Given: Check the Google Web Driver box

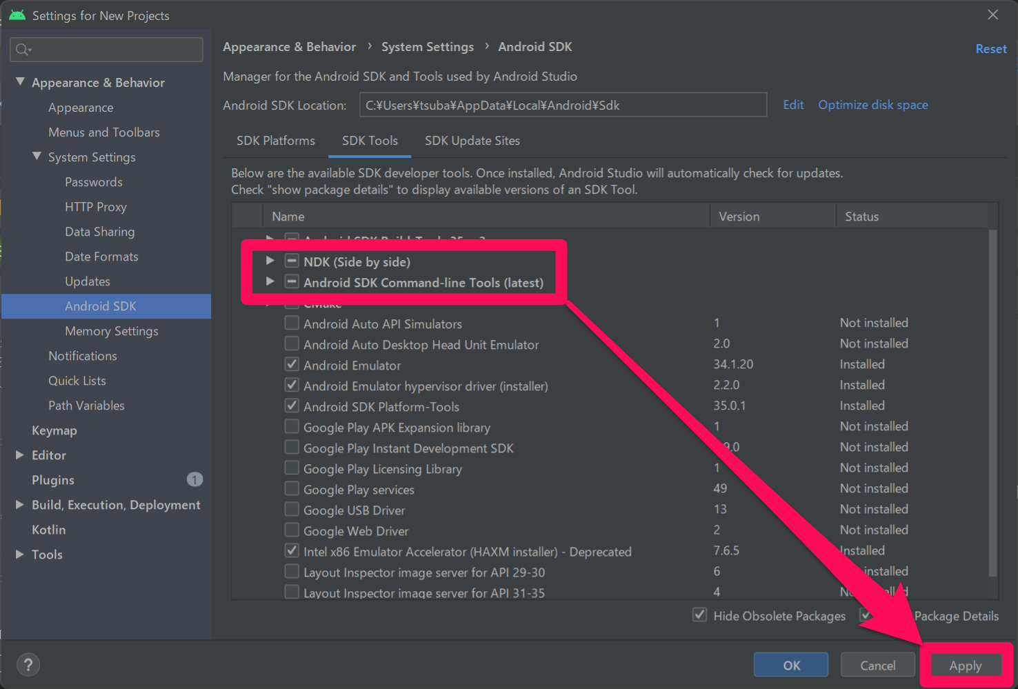Looking at the screenshot, I should pos(292,530).
